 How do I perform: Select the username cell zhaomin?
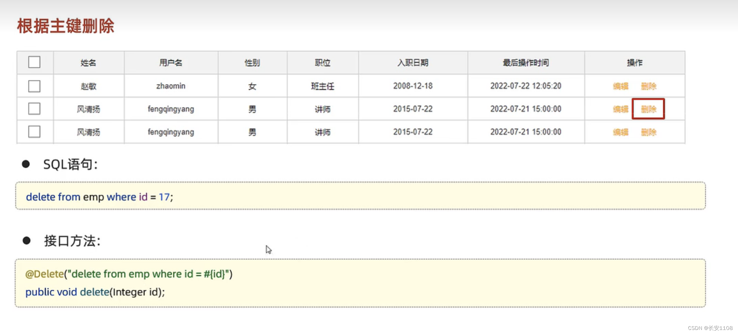(x=171, y=86)
